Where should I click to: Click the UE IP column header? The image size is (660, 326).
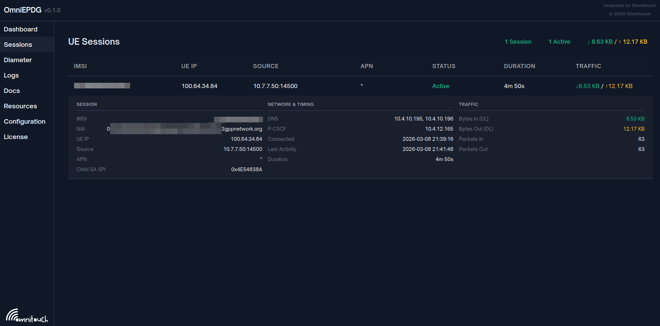(x=189, y=66)
